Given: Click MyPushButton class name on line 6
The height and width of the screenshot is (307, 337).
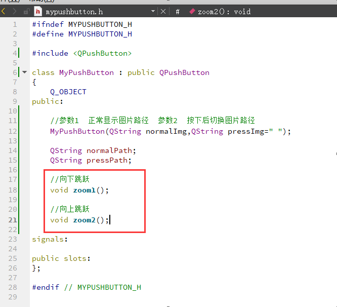Looking at the screenshot, I should pos(87,73).
